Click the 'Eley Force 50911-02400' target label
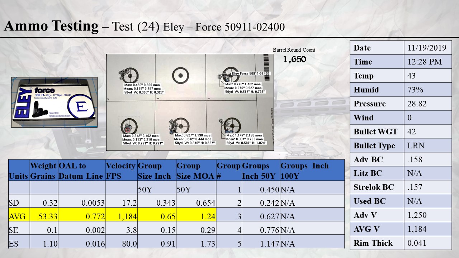 250,73
